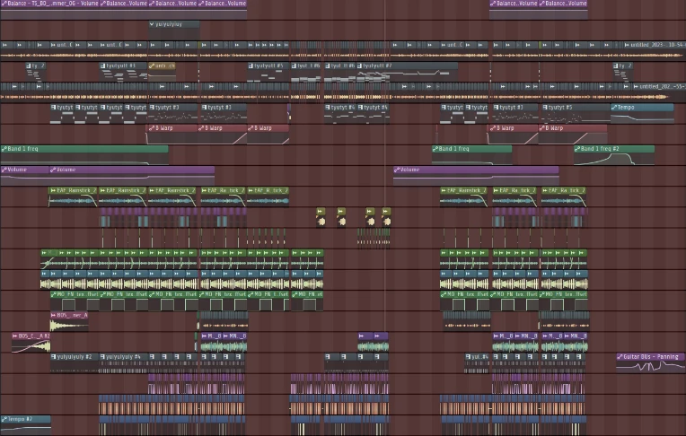Select the shortened yui..#4 pattern clip
This screenshot has height=436, width=686.
pos(477,363)
